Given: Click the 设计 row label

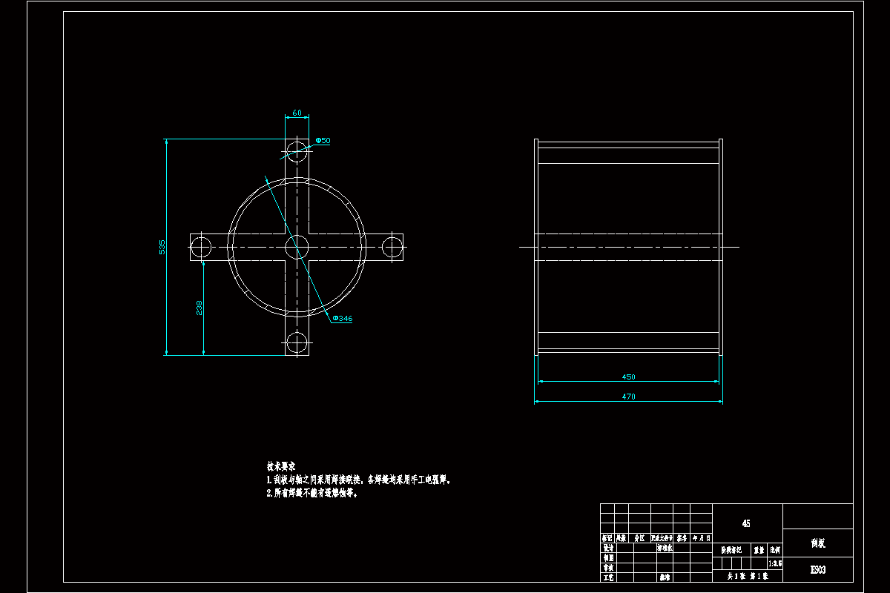Looking at the screenshot, I should tap(608, 548).
